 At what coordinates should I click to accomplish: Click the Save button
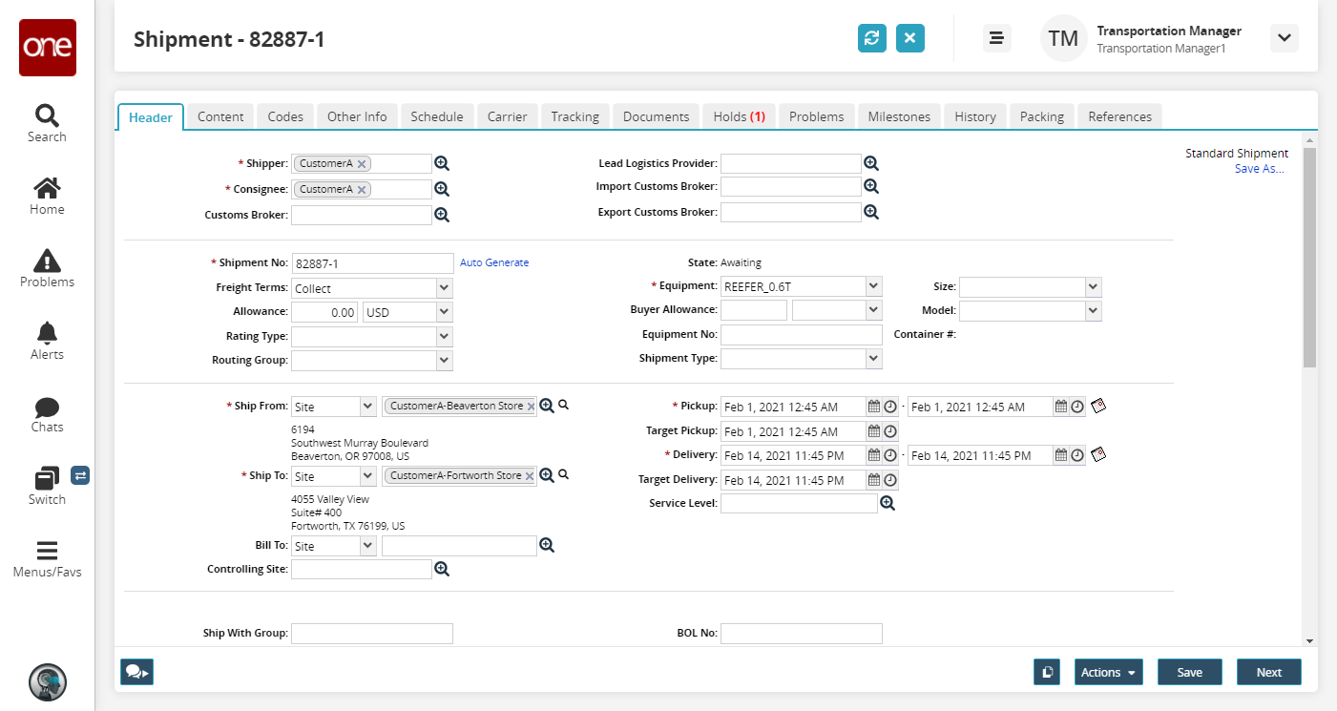[x=1189, y=672]
